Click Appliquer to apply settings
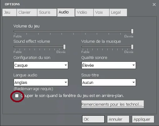The height and width of the screenshot is (126, 159). coord(143,119)
